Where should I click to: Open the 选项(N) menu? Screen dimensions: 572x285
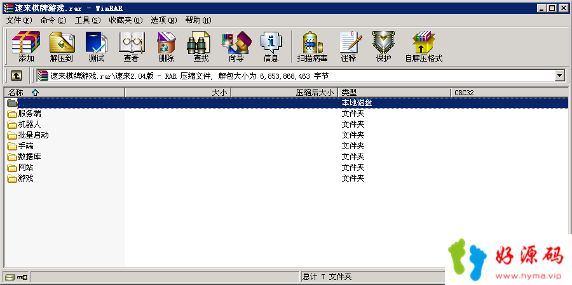(x=164, y=20)
